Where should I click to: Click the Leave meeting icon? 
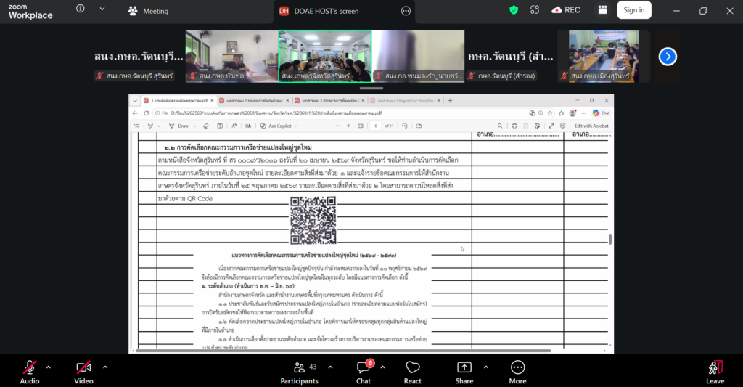pyautogui.click(x=715, y=372)
